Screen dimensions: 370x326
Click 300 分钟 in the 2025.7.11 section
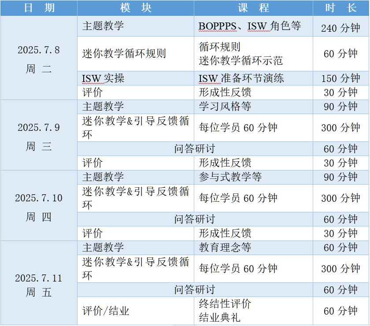341,269
